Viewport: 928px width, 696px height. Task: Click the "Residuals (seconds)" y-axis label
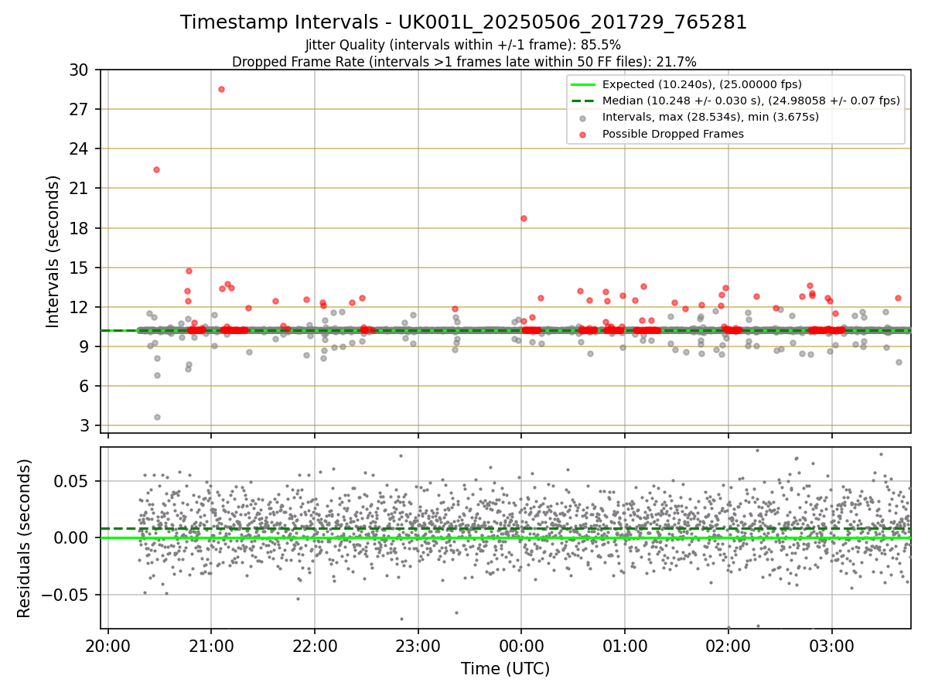click(25, 538)
